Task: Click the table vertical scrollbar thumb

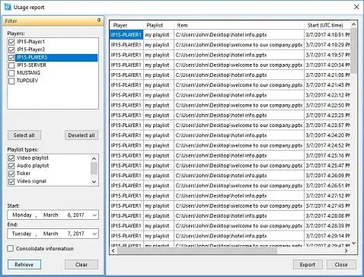Action: (353, 51)
